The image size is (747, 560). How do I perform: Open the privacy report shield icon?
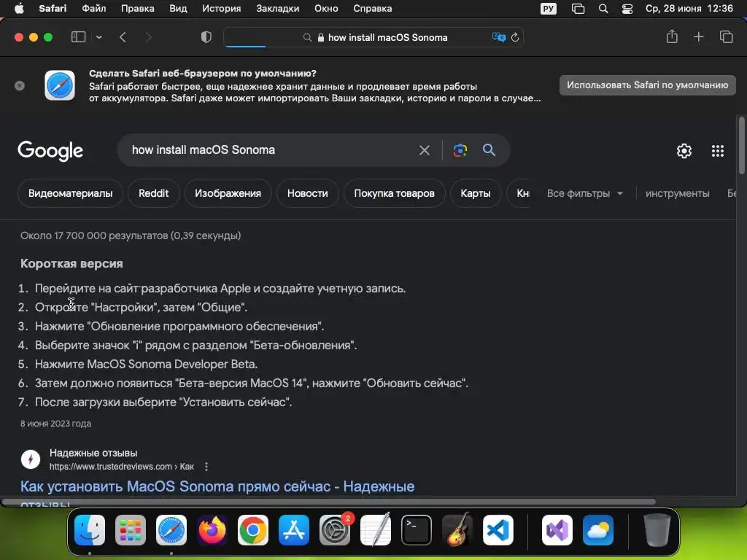click(x=206, y=37)
